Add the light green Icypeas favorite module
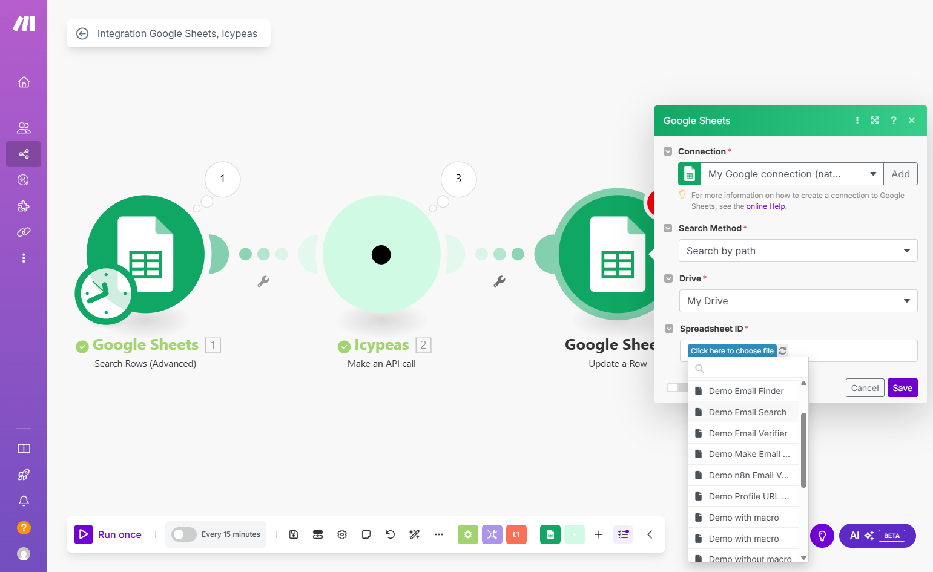 pos(575,534)
